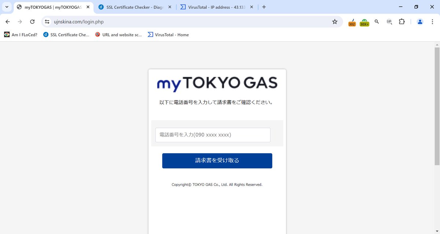The height and width of the screenshot is (234, 440).
Task: Open Chrome three-dot menu
Action: click(x=432, y=22)
